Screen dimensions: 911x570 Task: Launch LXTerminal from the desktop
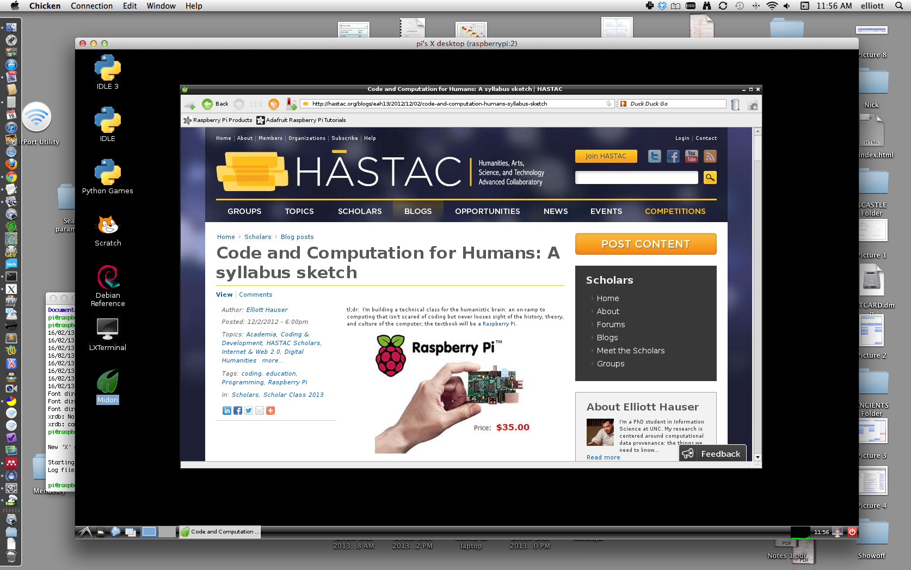108,334
